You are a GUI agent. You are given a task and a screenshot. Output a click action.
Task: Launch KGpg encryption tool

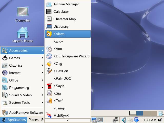click(x=58, y=64)
